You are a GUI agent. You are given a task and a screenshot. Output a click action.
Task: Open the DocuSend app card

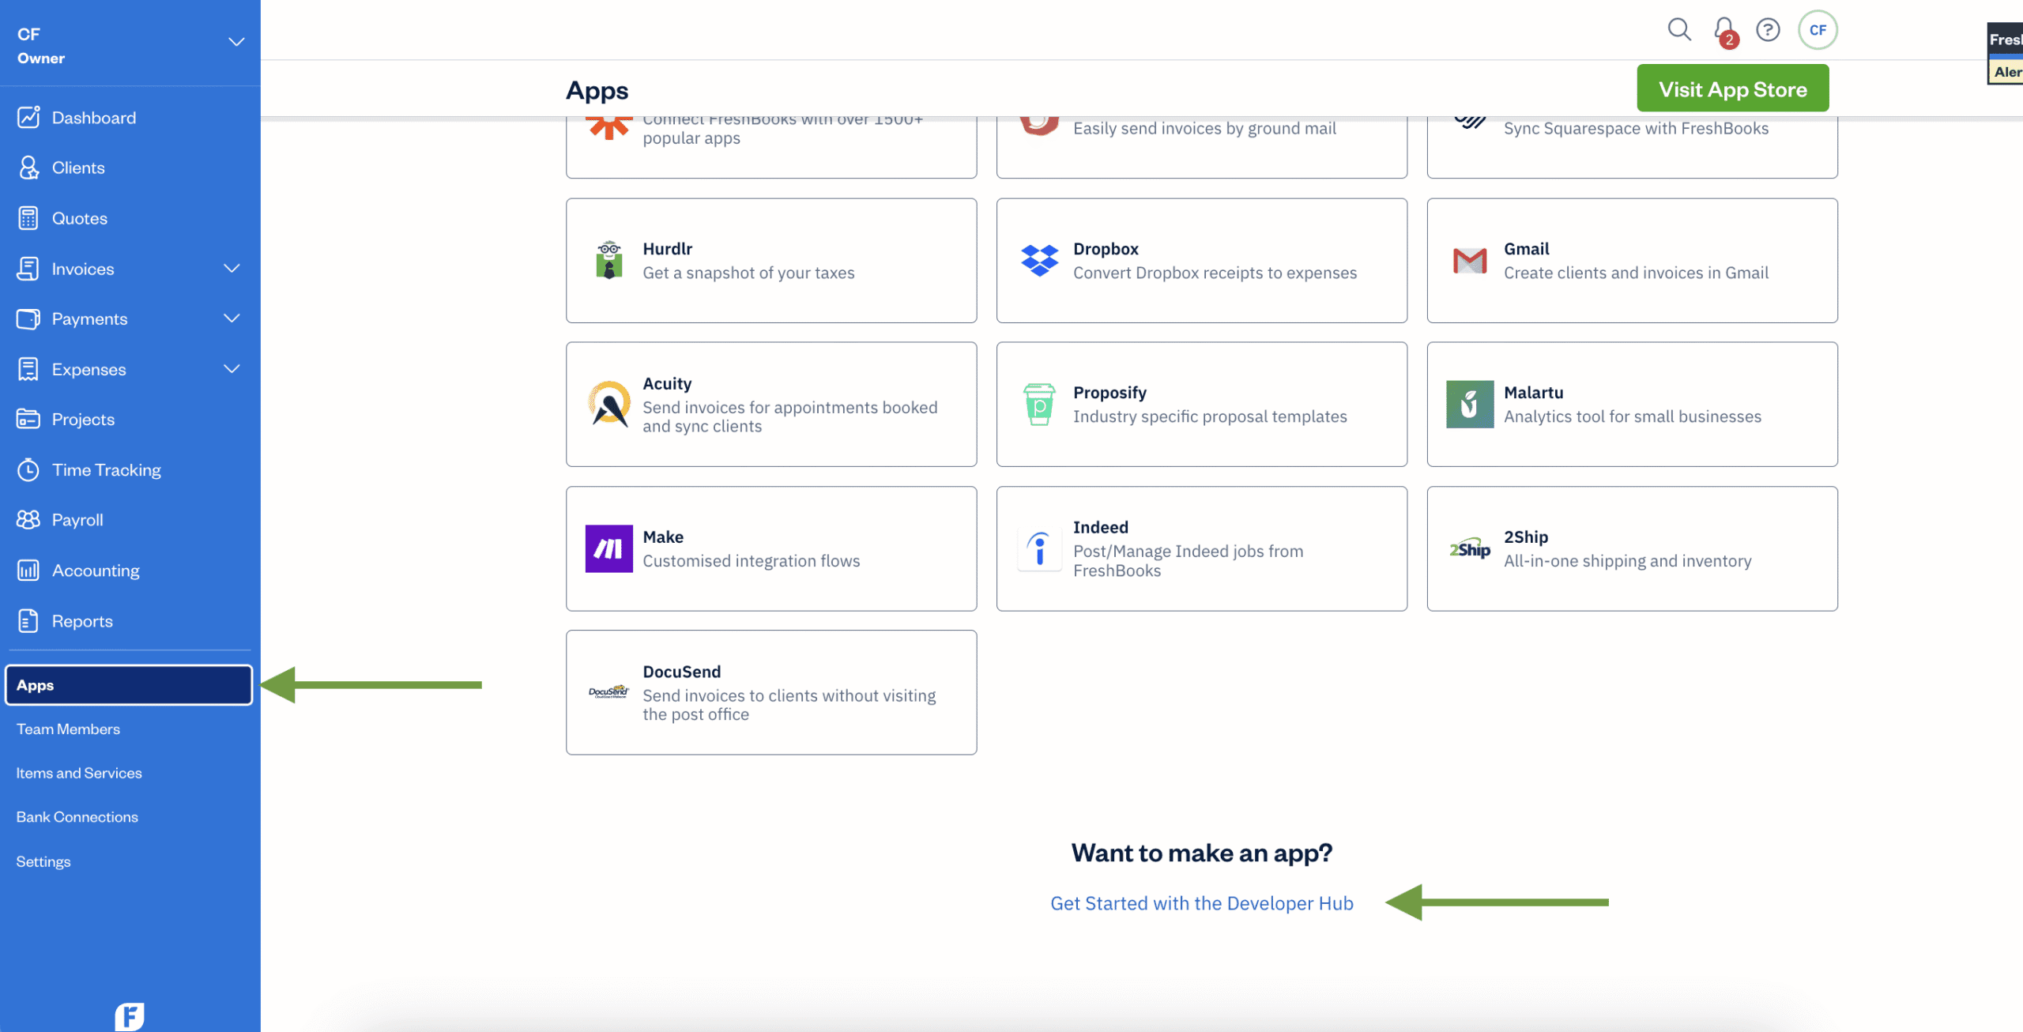(x=770, y=692)
